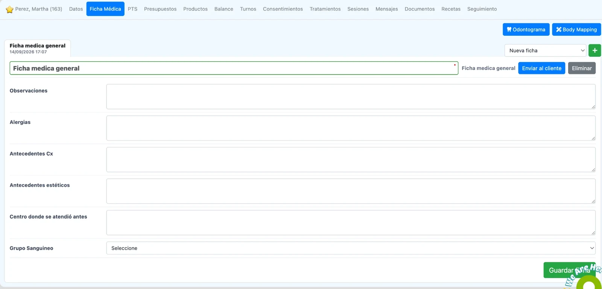Switch to the Datos tab

coord(76,9)
